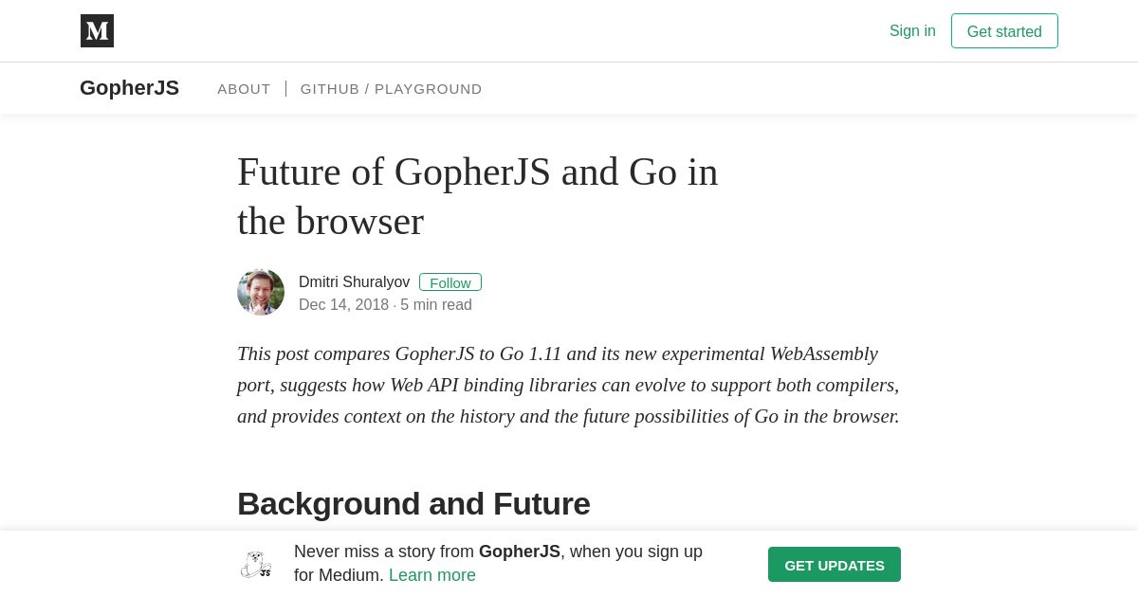The width and height of the screenshot is (1138, 597).
Task: Open the GITHUB / PLAYGROUND menu item
Action: (392, 89)
